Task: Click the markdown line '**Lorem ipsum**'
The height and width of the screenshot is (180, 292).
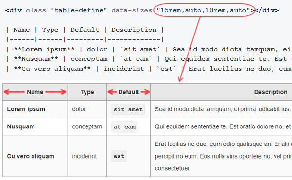Action: (x=149, y=49)
